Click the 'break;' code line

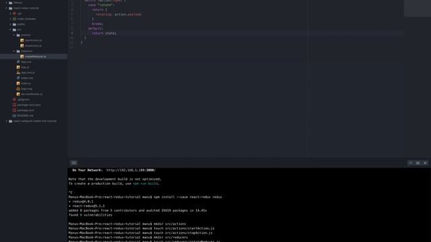click(97, 24)
